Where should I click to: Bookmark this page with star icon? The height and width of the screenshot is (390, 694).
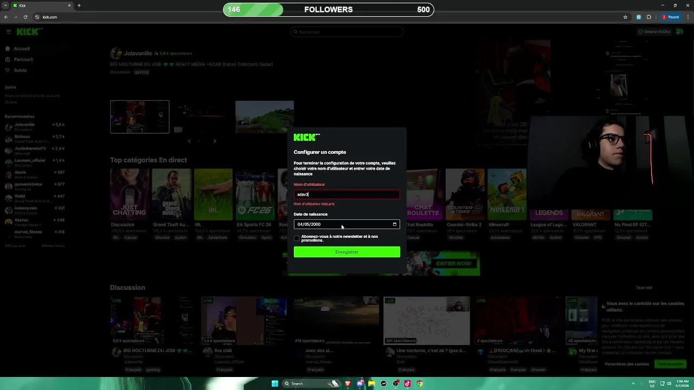pos(625,17)
